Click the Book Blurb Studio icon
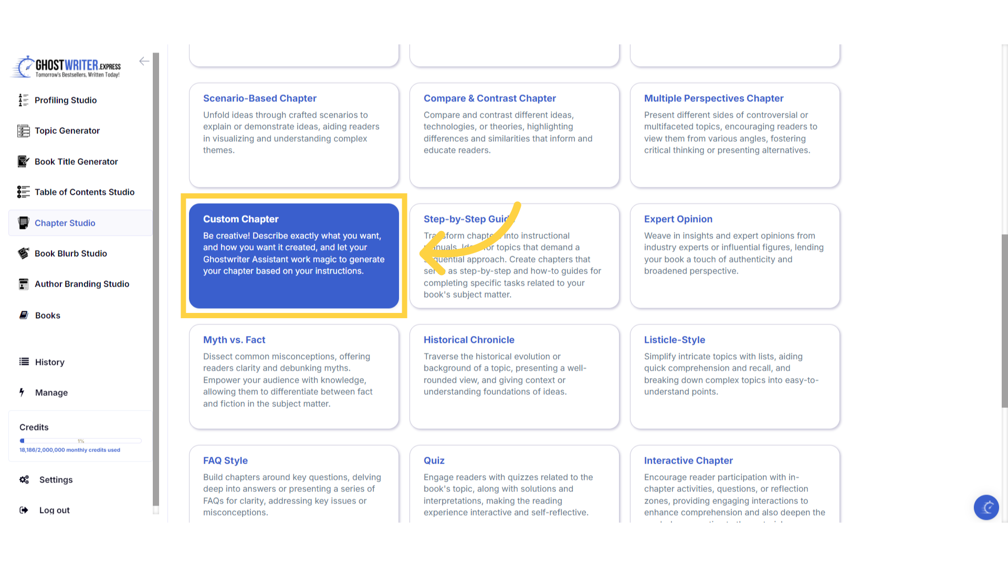The height and width of the screenshot is (567, 1008). coord(23,254)
